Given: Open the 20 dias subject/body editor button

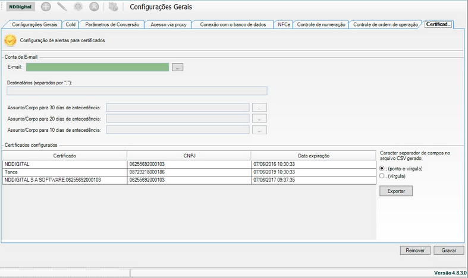Looking at the screenshot, I should tap(259, 119).
